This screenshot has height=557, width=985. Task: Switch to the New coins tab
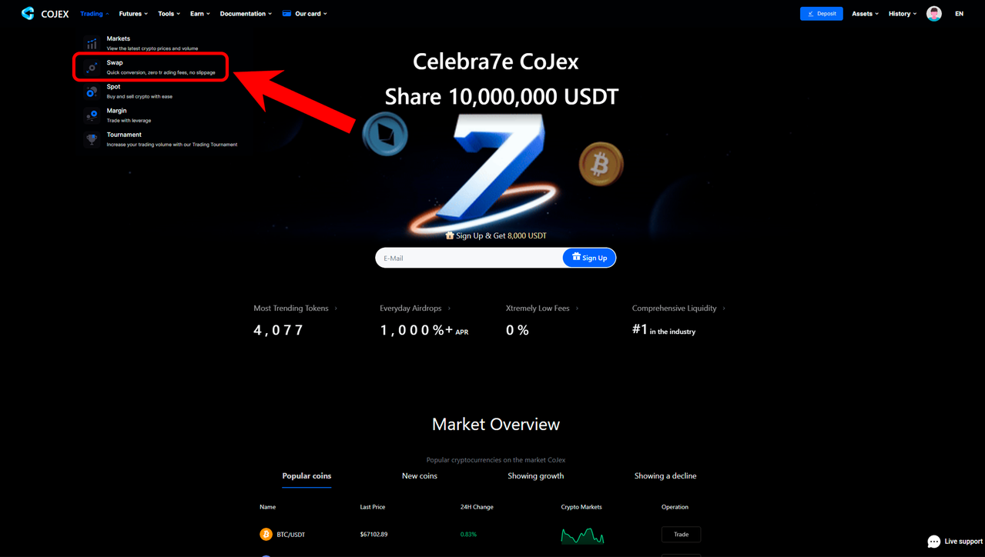coord(420,475)
